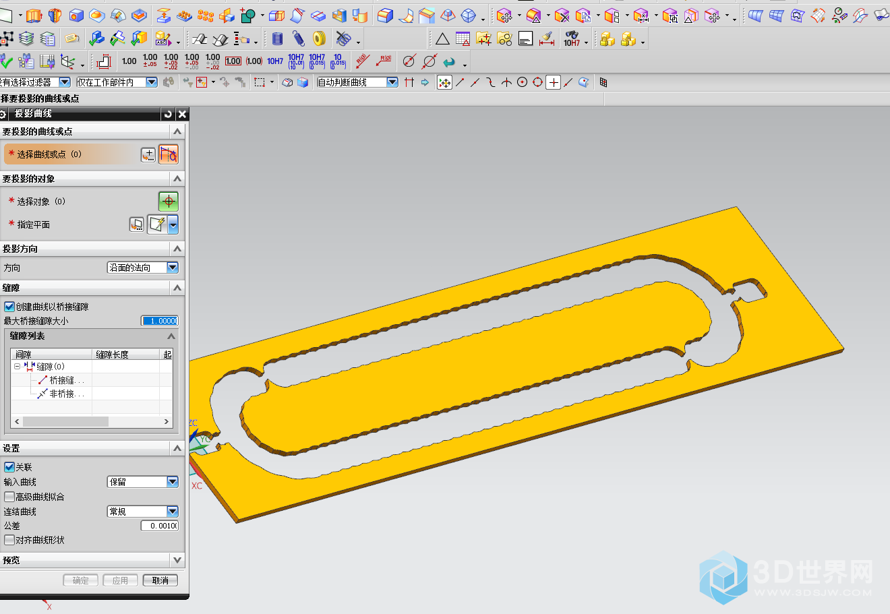The width and height of the screenshot is (890, 614).
Task: Click the Revolve tool icon
Action: [55, 15]
